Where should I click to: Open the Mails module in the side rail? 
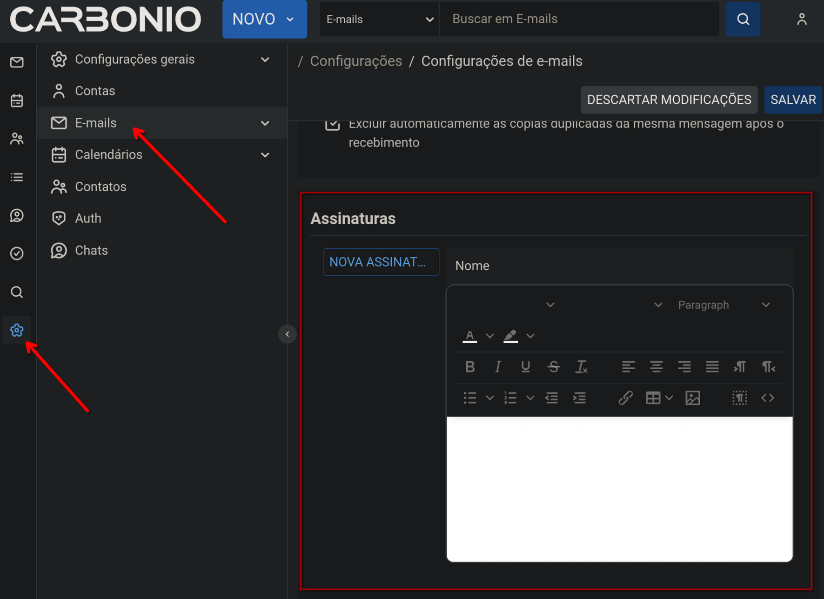coord(17,62)
